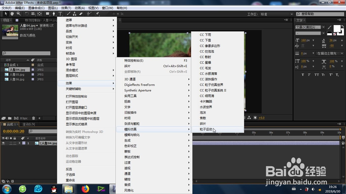Toggle small caps Tr button
This screenshot has width=346, height=194.
click(323, 75)
